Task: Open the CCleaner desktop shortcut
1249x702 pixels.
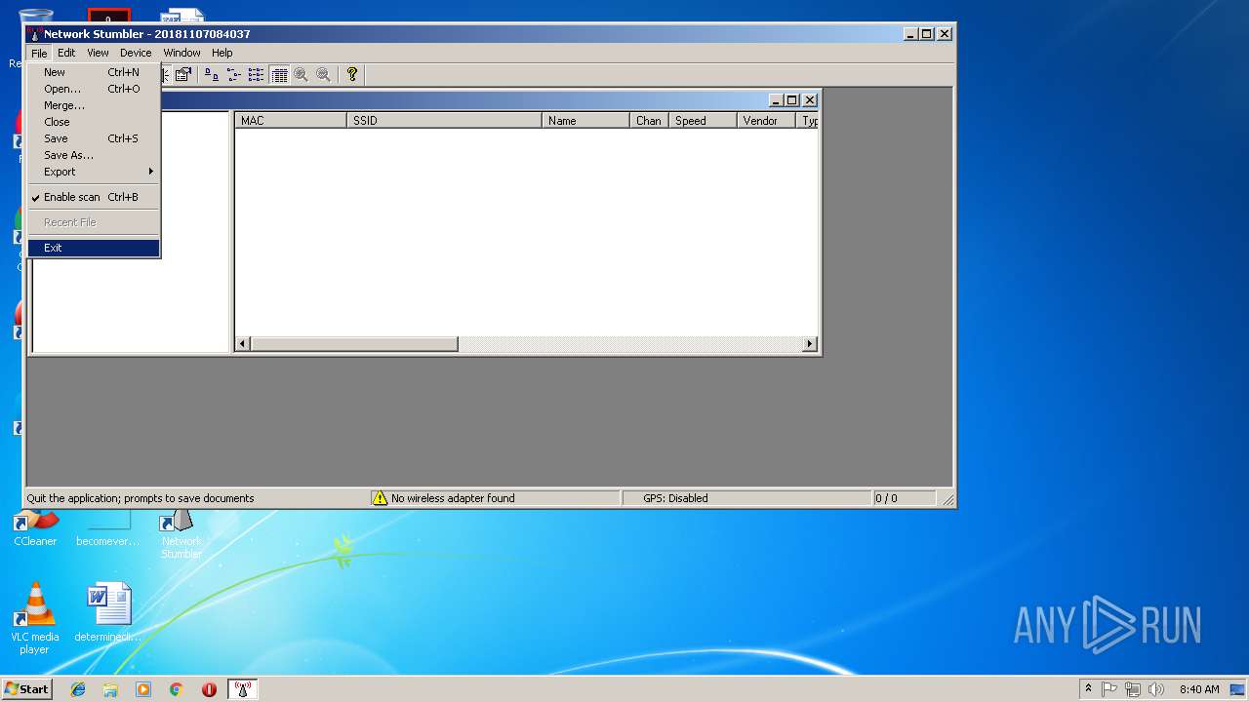Action: pos(35,527)
